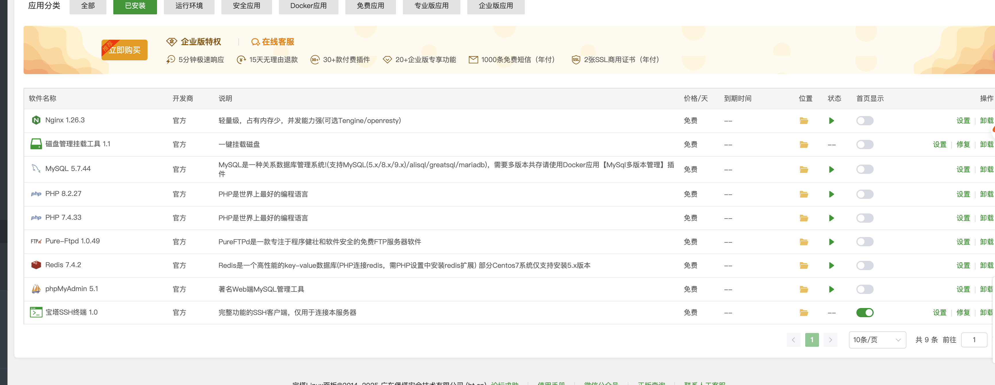Toggle homepage display for PHP 7.4.33
995x385 pixels.
tap(864, 218)
